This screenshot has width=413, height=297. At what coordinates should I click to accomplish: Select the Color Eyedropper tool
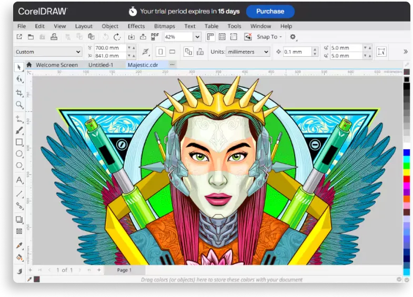pos(19,245)
